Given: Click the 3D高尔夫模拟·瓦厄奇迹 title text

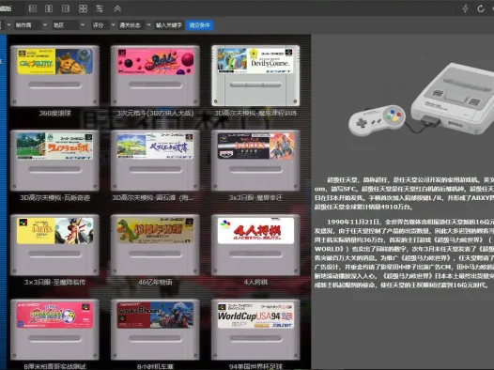Looking at the screenshot, I should [x=54, y=198].
